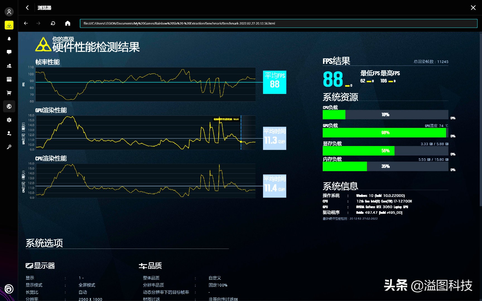Click the GPU负载 98% progress bar
The image size is (482, 301).
tap(385, 133)
